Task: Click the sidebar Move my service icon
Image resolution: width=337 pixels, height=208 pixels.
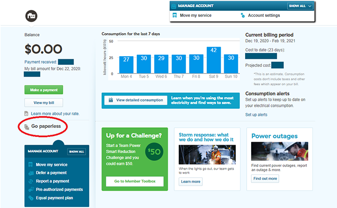Action: [30, 165]
